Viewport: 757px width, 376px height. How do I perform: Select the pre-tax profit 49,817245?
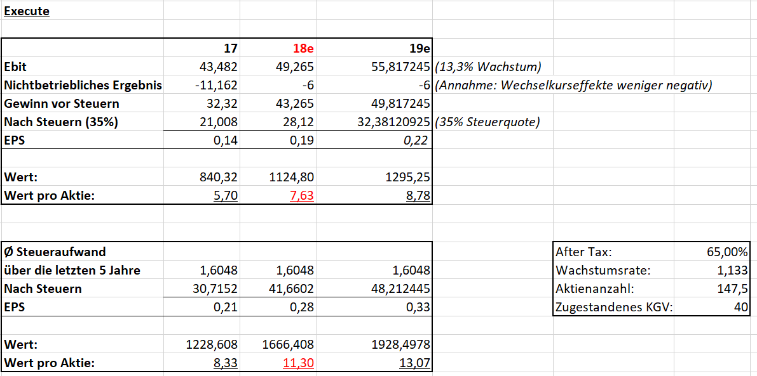400,103
